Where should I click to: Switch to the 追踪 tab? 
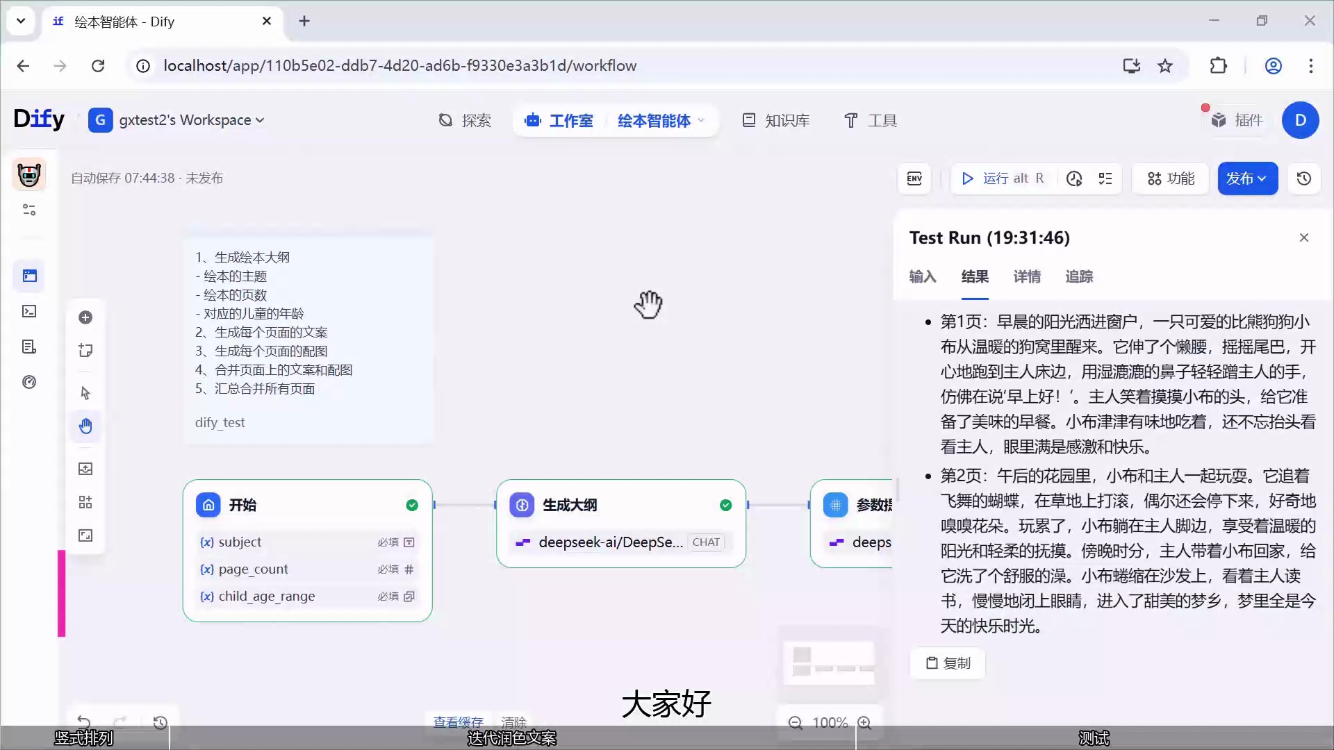point(1079,277)
